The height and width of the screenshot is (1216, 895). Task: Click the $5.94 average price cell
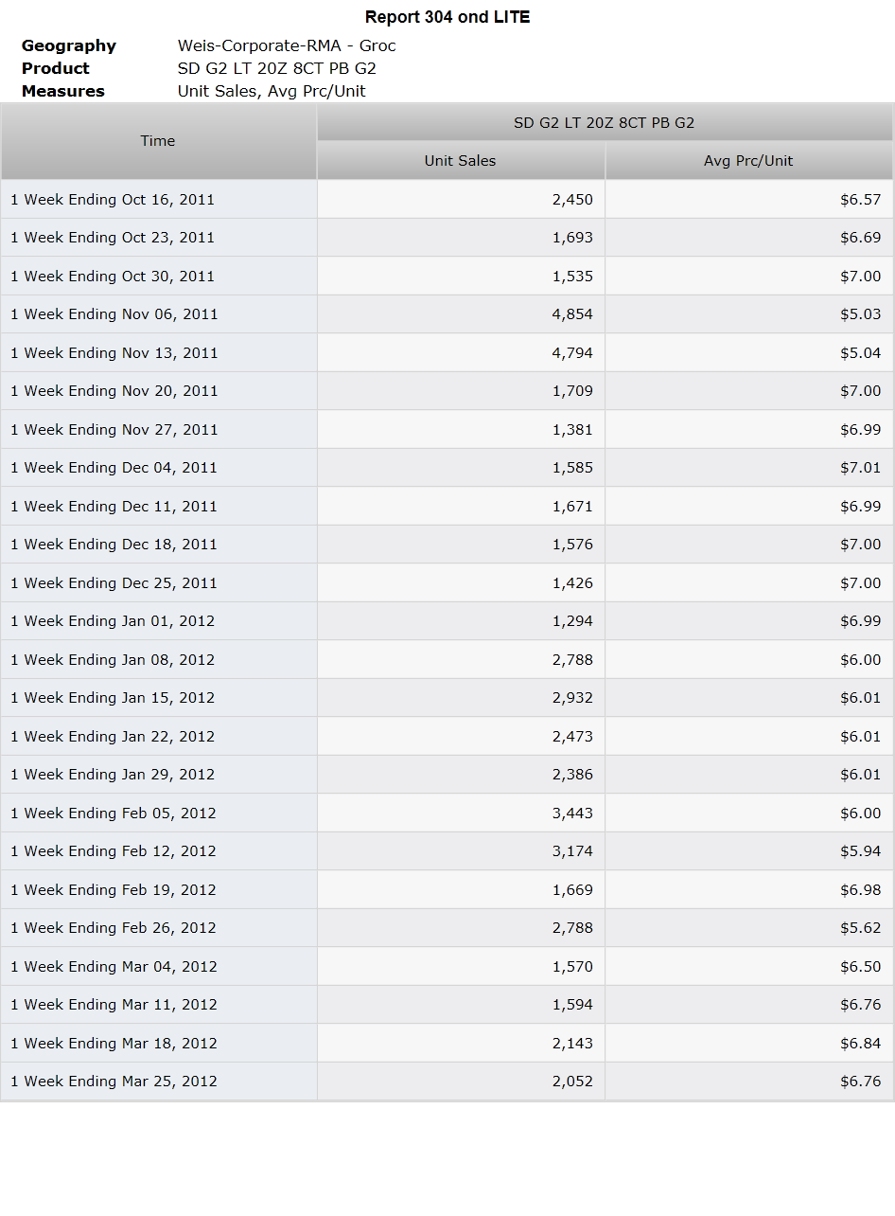click(748, 851)
